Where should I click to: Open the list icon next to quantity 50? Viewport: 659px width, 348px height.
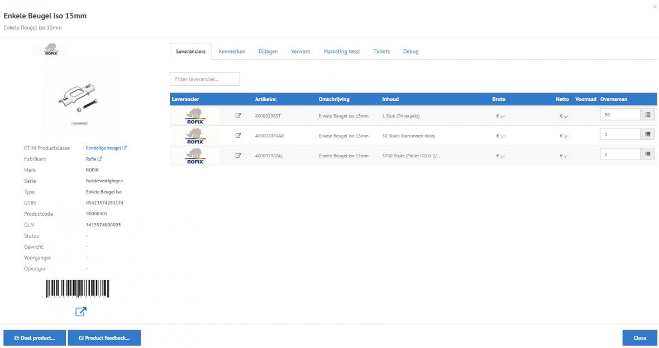coord(648,115)
